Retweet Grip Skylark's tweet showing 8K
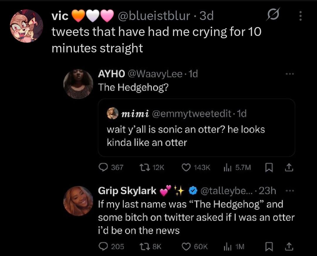 click(150, 247)
